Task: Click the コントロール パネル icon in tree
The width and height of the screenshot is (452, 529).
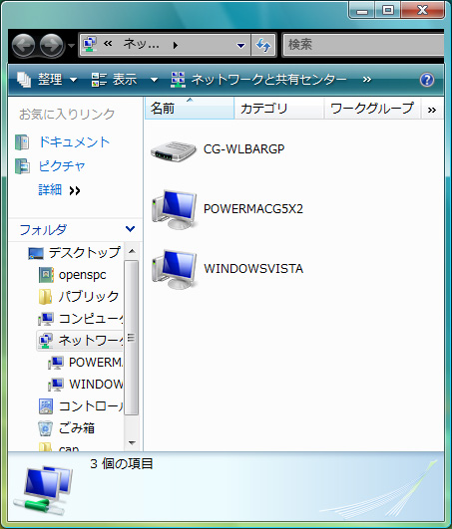Action: pyautogui.click(x=46, y=405)
